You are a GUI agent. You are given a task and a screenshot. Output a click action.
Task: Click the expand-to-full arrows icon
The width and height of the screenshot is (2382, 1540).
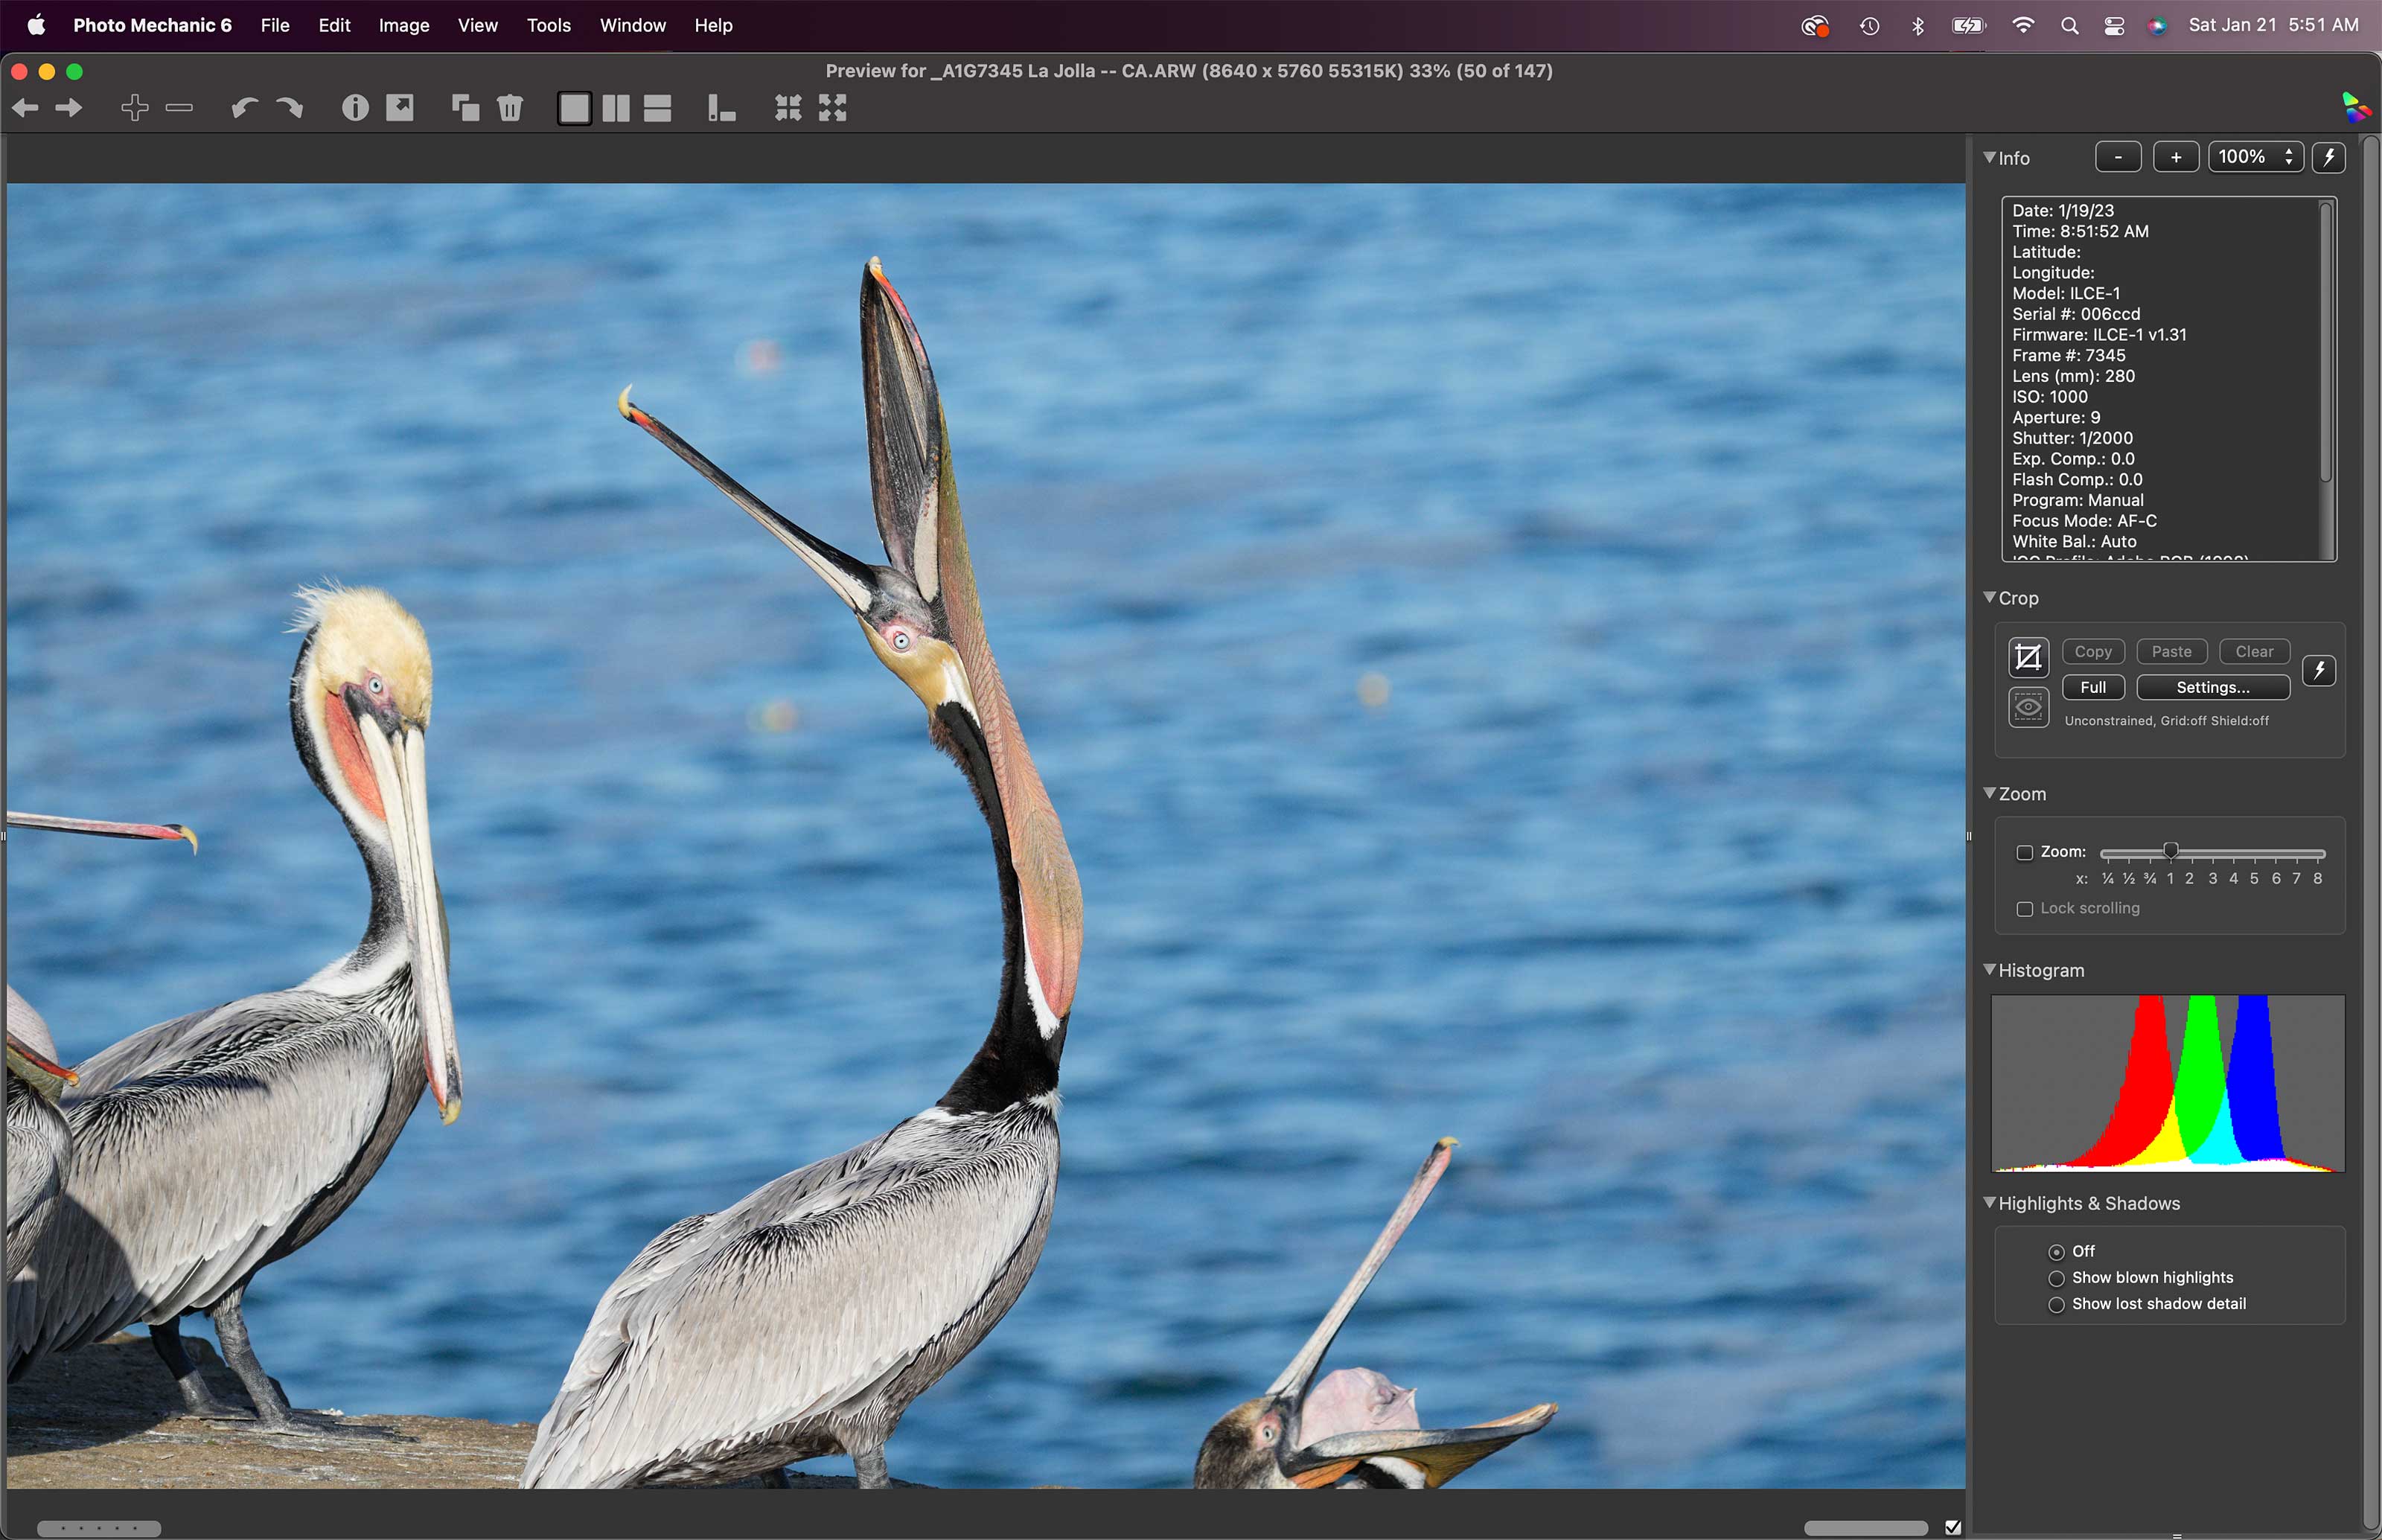832,108
